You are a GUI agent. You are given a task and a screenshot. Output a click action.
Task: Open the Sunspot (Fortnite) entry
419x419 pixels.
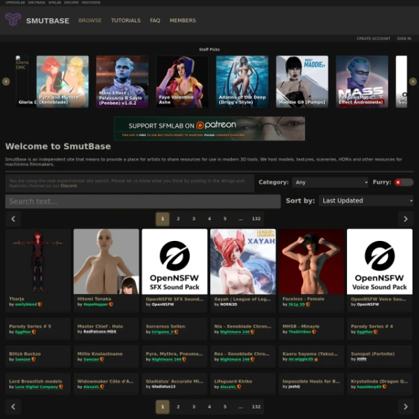click(372, 354)
